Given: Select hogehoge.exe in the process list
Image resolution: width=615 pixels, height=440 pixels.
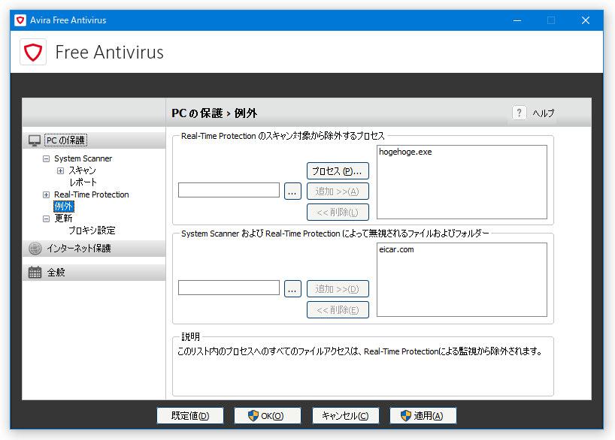Looking at the screenshot, I should coord(405,152).
